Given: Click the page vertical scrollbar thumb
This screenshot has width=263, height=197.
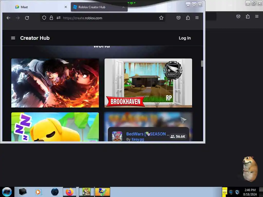Looking at the screenshot, I should (x=202, y=64).
